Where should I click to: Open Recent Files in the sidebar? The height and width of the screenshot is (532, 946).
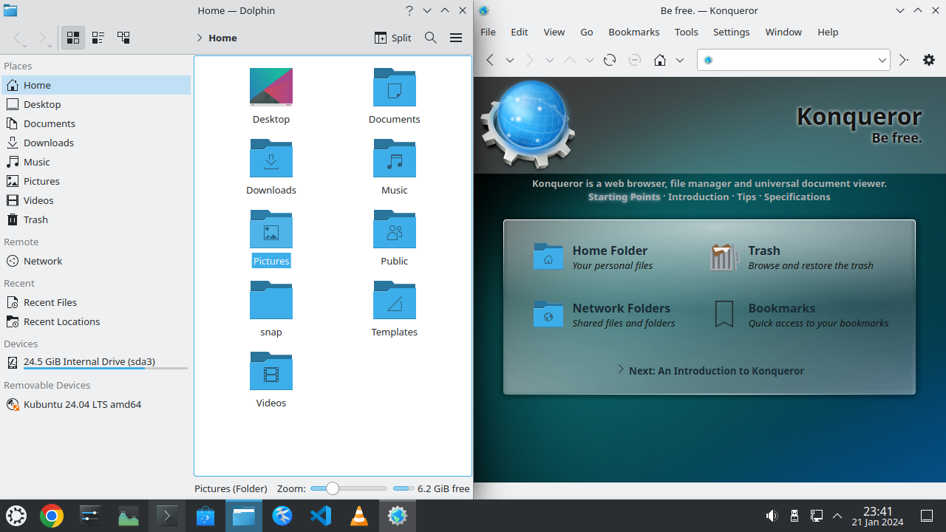[x=95, y=302]
